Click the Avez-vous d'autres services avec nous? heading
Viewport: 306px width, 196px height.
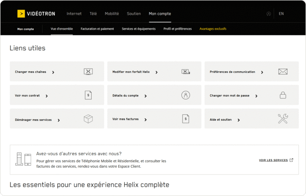79,154
